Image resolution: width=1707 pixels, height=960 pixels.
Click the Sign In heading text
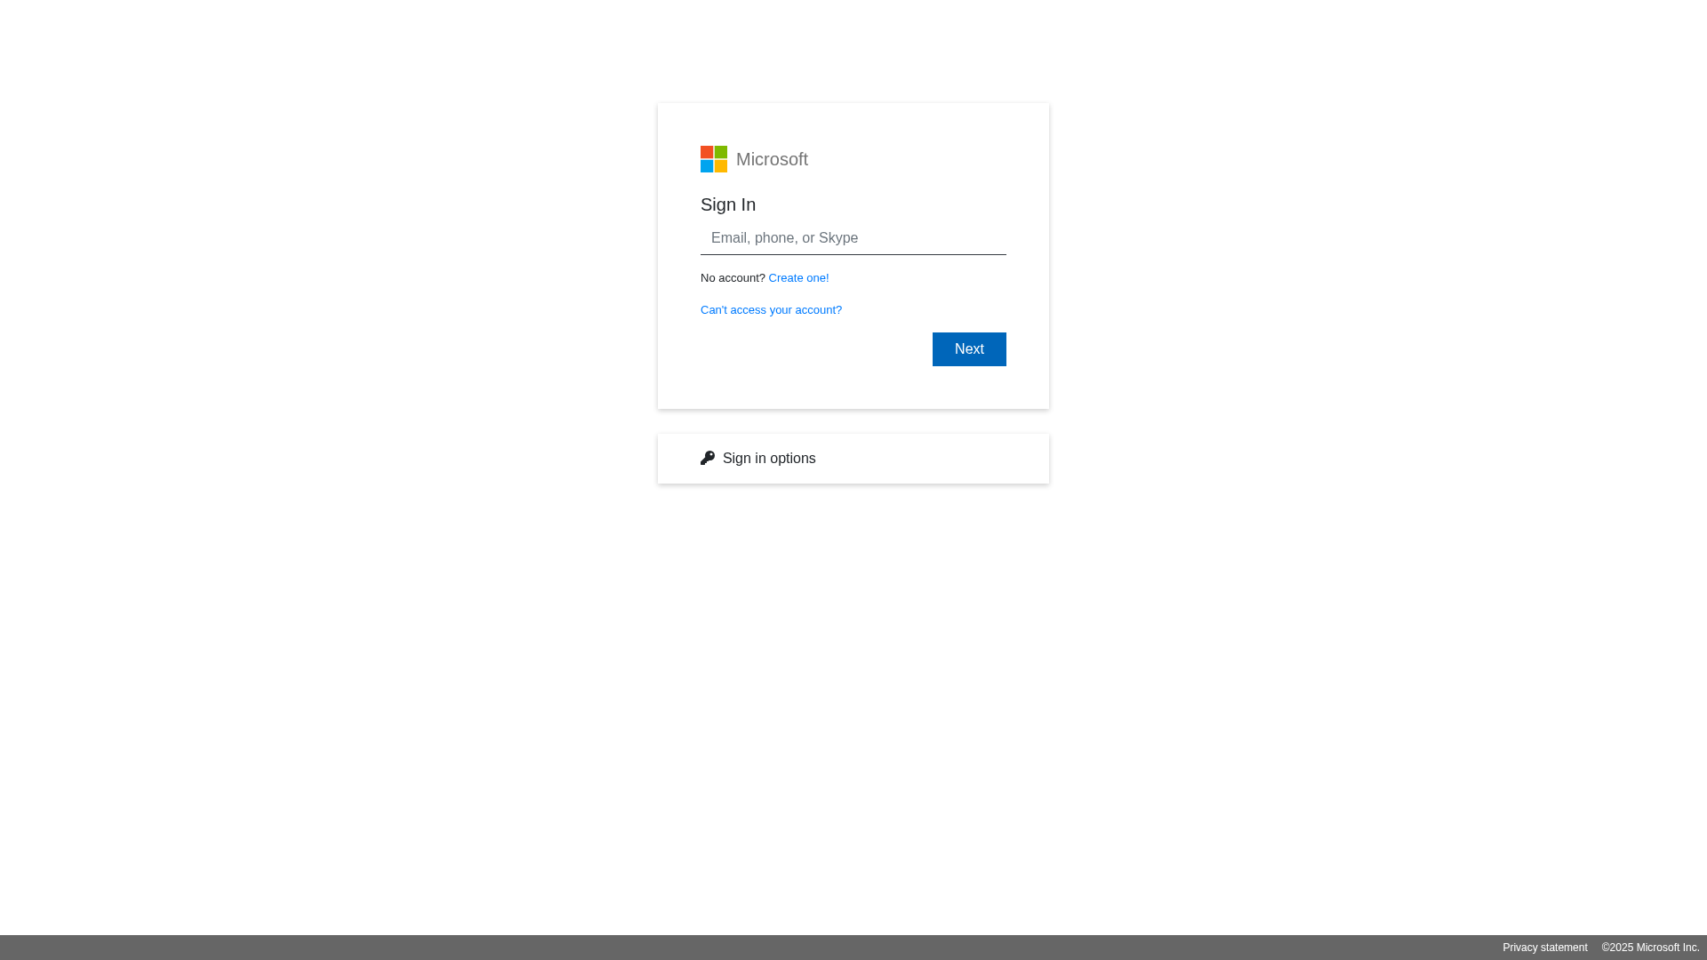(728, 204)
